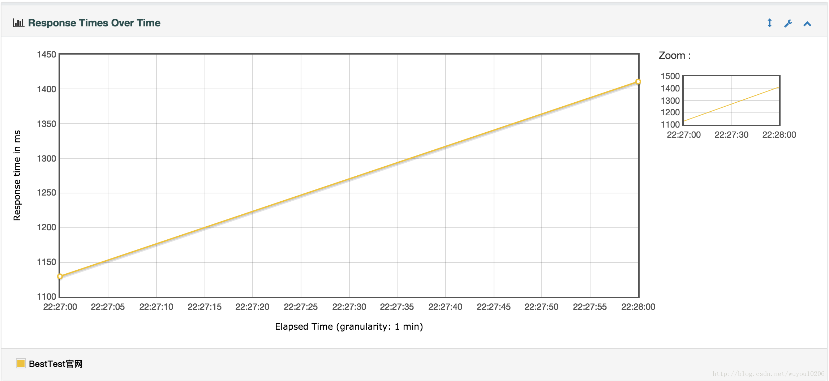Viewport: 829px width, 381px height.
Task: Open the wrench settings icon
Action: coord(788,23)
